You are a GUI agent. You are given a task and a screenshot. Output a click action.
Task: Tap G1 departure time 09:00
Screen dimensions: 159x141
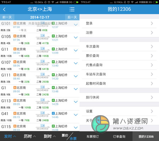[x=17, y=91]
